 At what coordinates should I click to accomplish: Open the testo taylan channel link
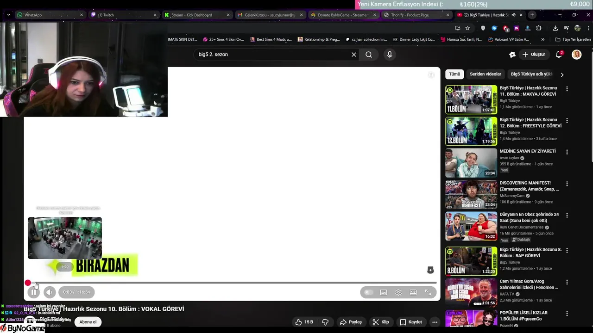[x=510, y=158]
